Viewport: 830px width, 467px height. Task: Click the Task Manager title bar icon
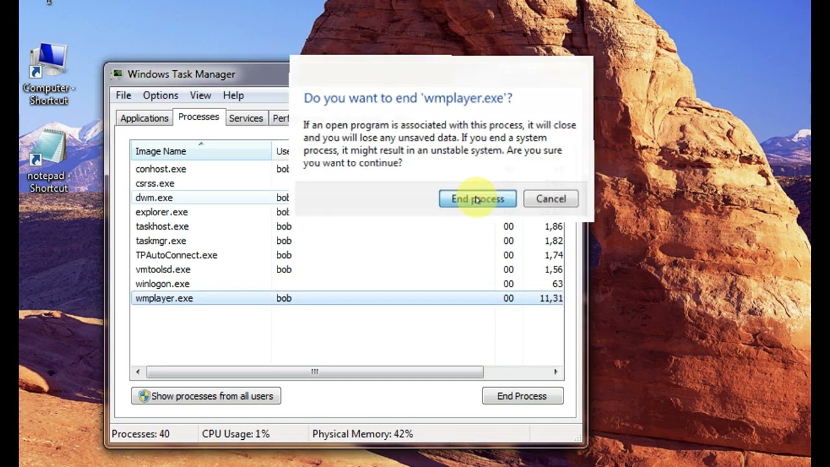(x=117, y=74)
